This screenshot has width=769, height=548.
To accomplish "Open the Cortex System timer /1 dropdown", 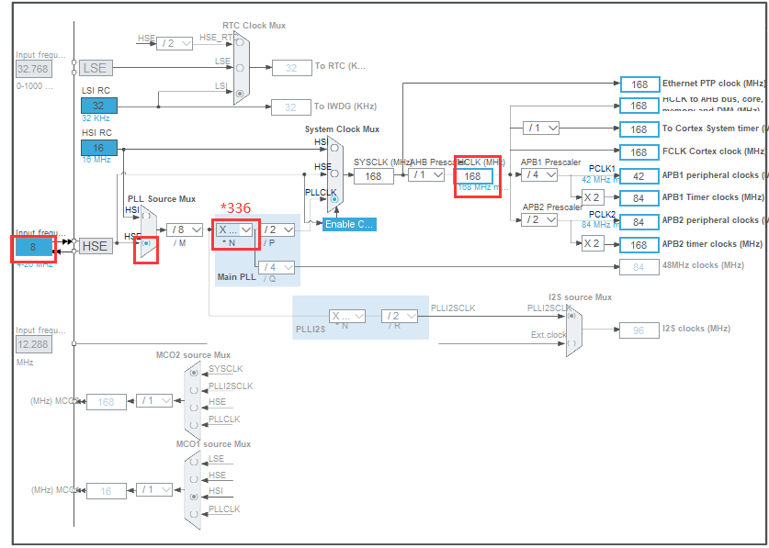I will pos(541,128).
